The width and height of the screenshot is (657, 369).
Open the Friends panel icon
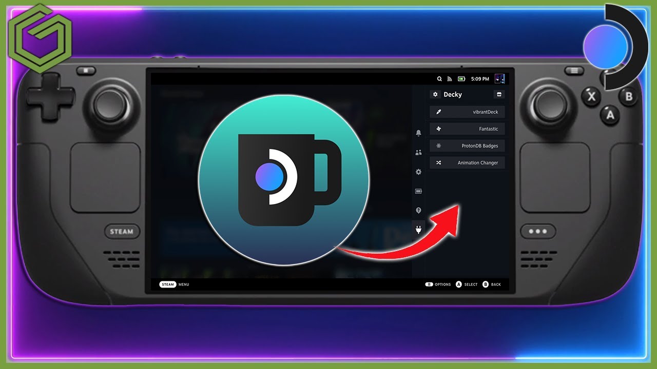coord(418,152)
